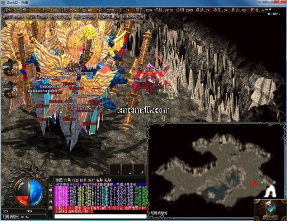
Task: Click quick slot 2 on hotbar
Action: point(127,170)
